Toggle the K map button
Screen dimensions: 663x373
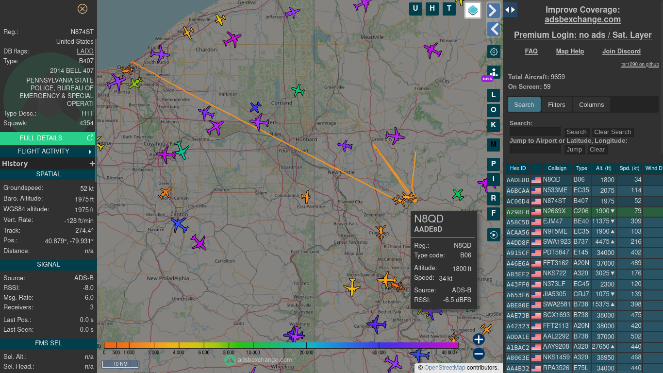494,125
